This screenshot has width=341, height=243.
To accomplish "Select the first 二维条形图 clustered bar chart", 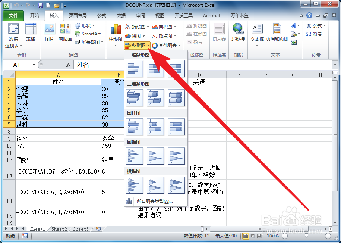I will (135, 69).
